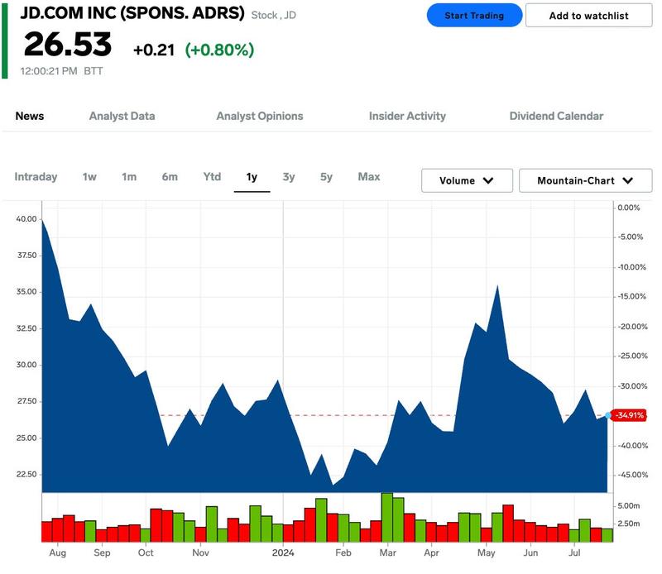Switch the chart to 6m range
The image size is (662, 574).
click(170, 177)
